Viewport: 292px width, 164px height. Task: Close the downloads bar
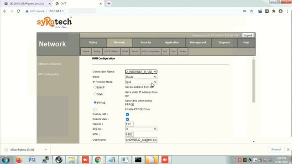(288, 149)
